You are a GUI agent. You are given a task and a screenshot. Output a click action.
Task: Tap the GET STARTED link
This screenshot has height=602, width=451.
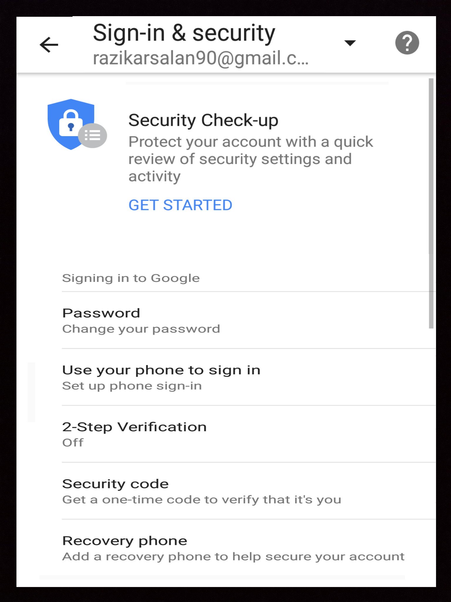(180, 205)
